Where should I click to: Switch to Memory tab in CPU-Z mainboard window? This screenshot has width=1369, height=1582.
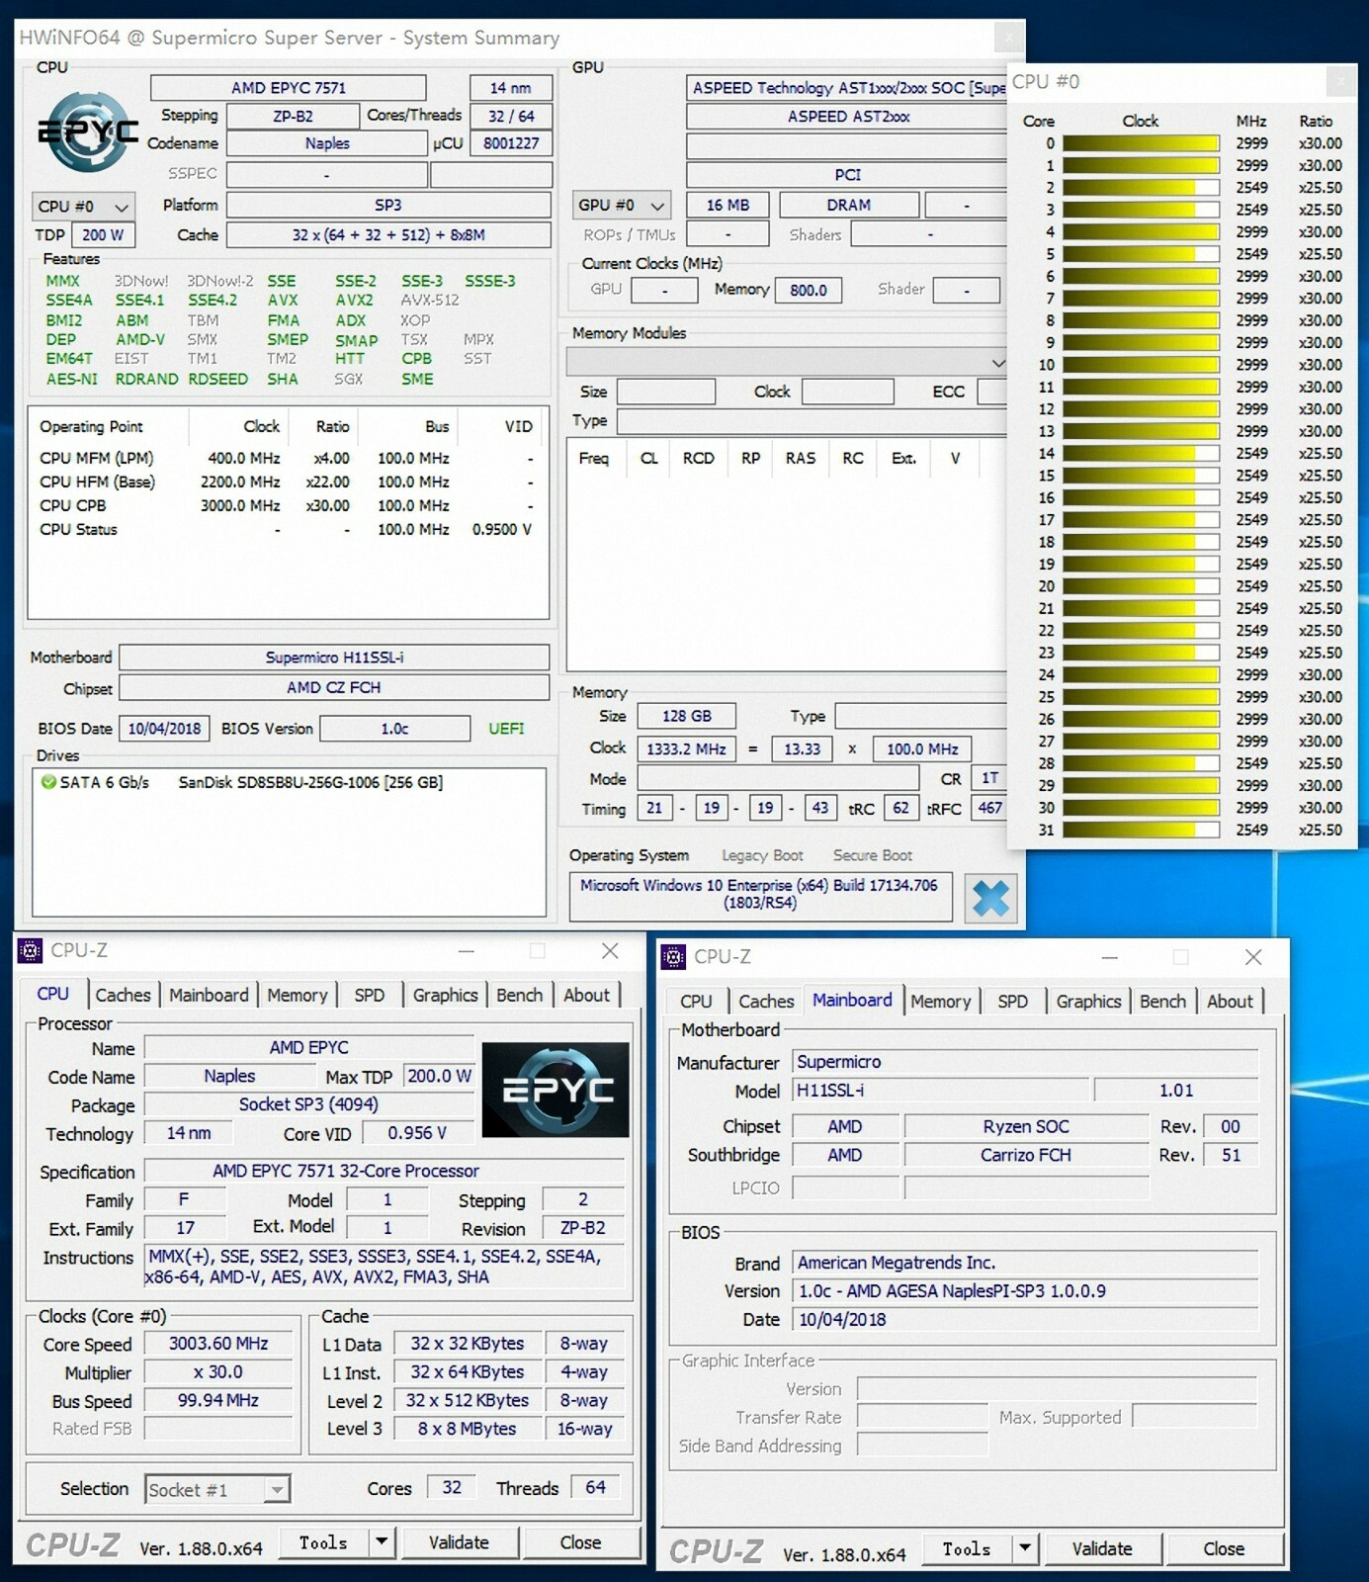click(x=941, y=1001)
